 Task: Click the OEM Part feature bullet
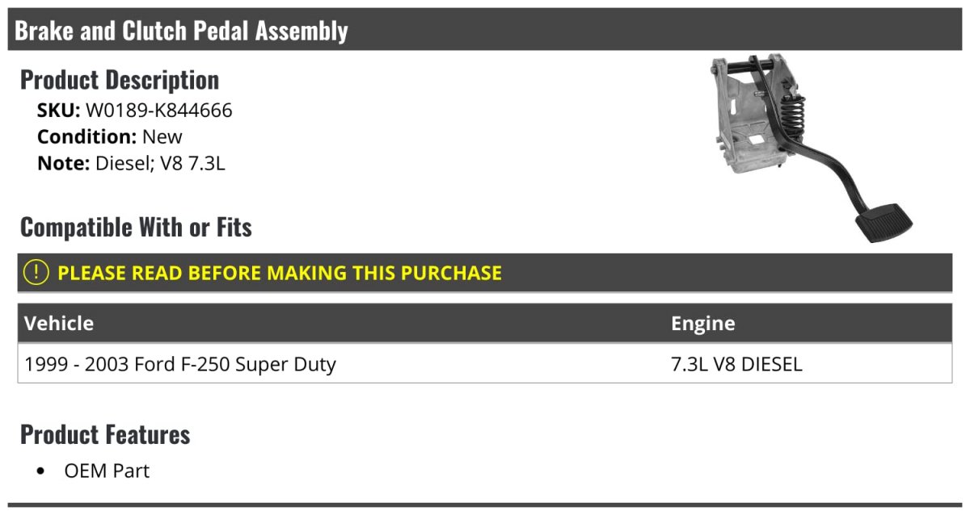(x=107, y=471)
